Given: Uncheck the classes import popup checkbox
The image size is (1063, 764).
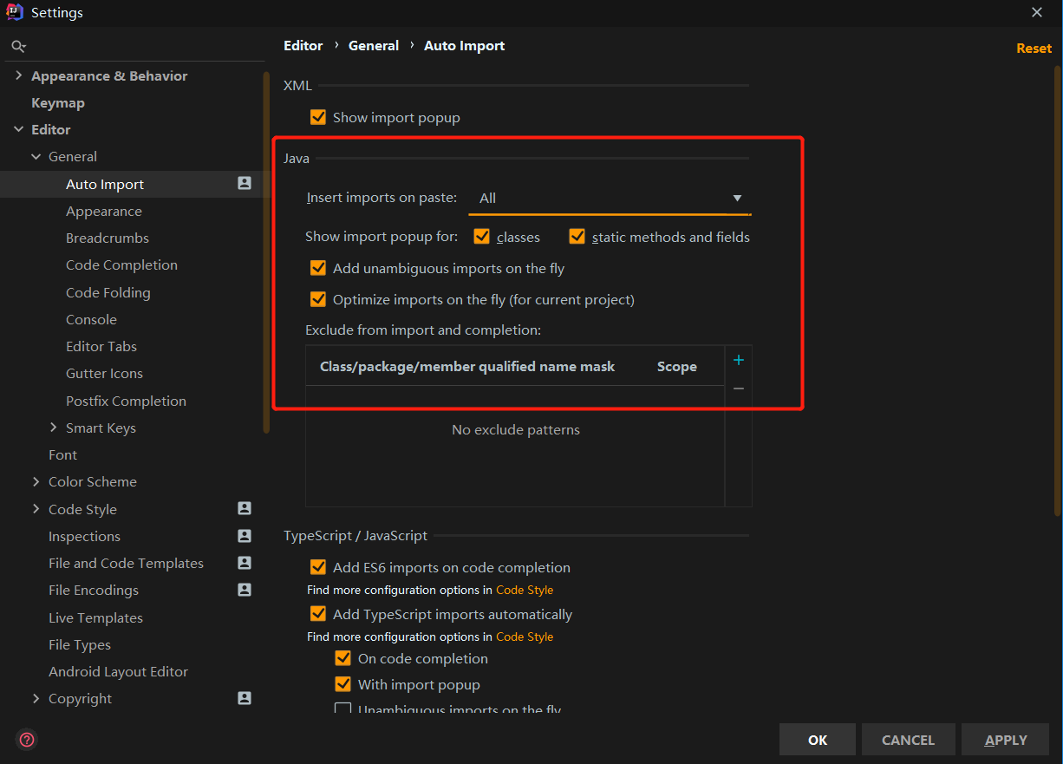Looking at the screenshot, I should pos(482,237).
